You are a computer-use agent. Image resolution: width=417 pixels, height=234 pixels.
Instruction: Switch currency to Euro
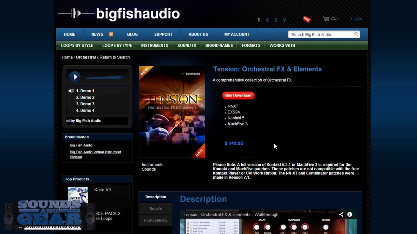tap(267, 20)
